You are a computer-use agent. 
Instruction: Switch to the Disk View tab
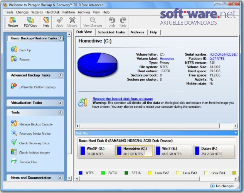pos(84,32)
